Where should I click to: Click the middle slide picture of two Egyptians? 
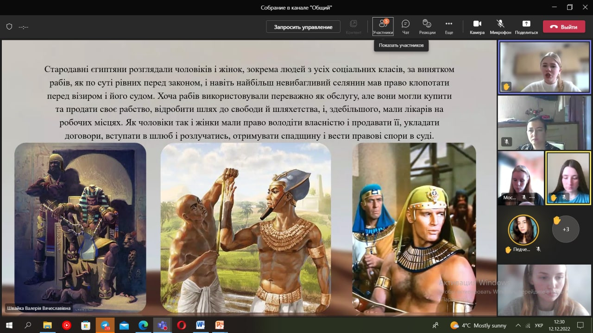click(246, 228)
